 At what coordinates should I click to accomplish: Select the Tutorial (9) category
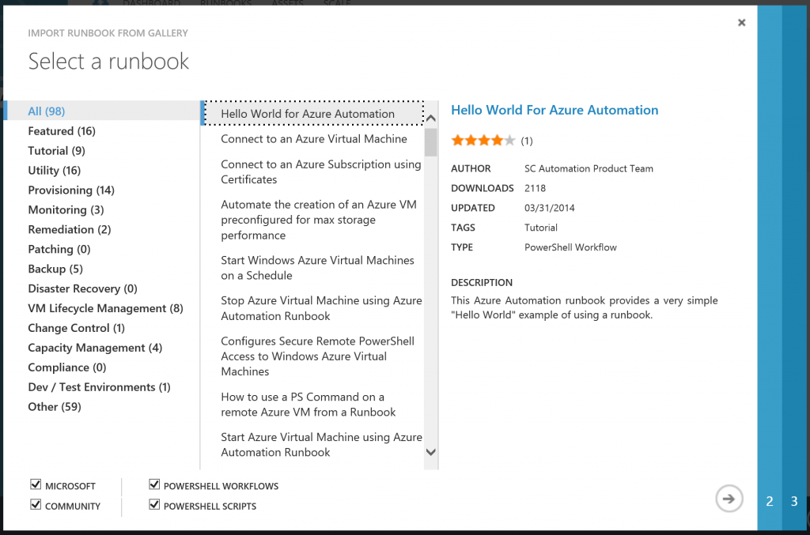(56, 151)
